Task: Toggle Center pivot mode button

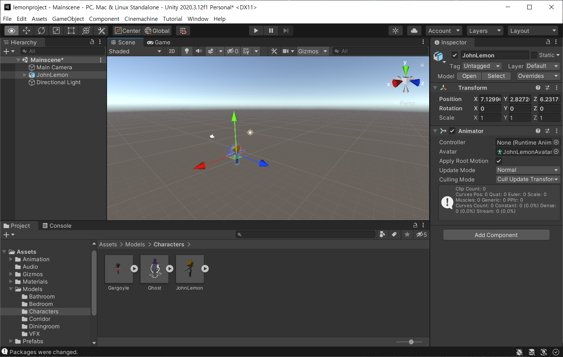Action: (x=128, y=31)
